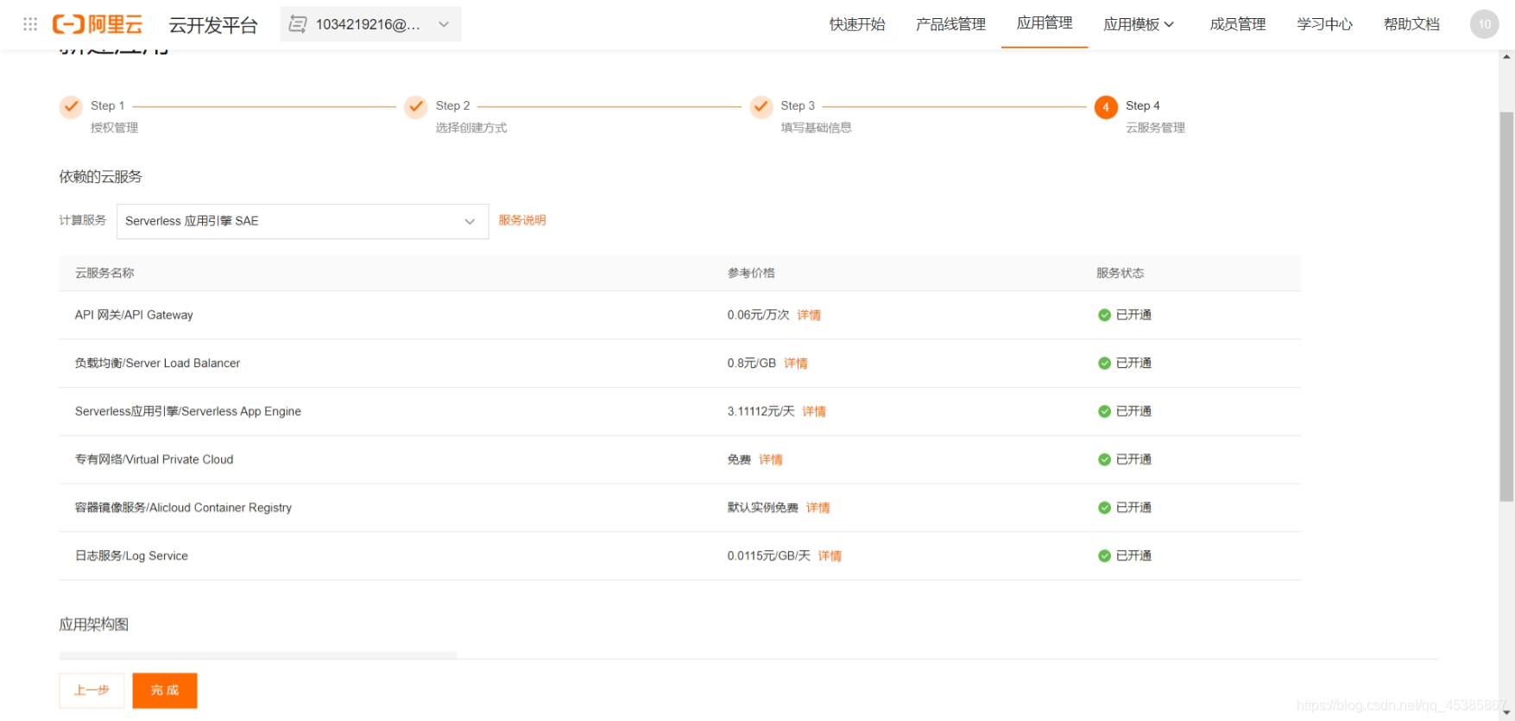1515x721 pixels.
Task: Click the 0.0115元/GB/天 price text
Action: pyautogui.click(x=768, y=556)
